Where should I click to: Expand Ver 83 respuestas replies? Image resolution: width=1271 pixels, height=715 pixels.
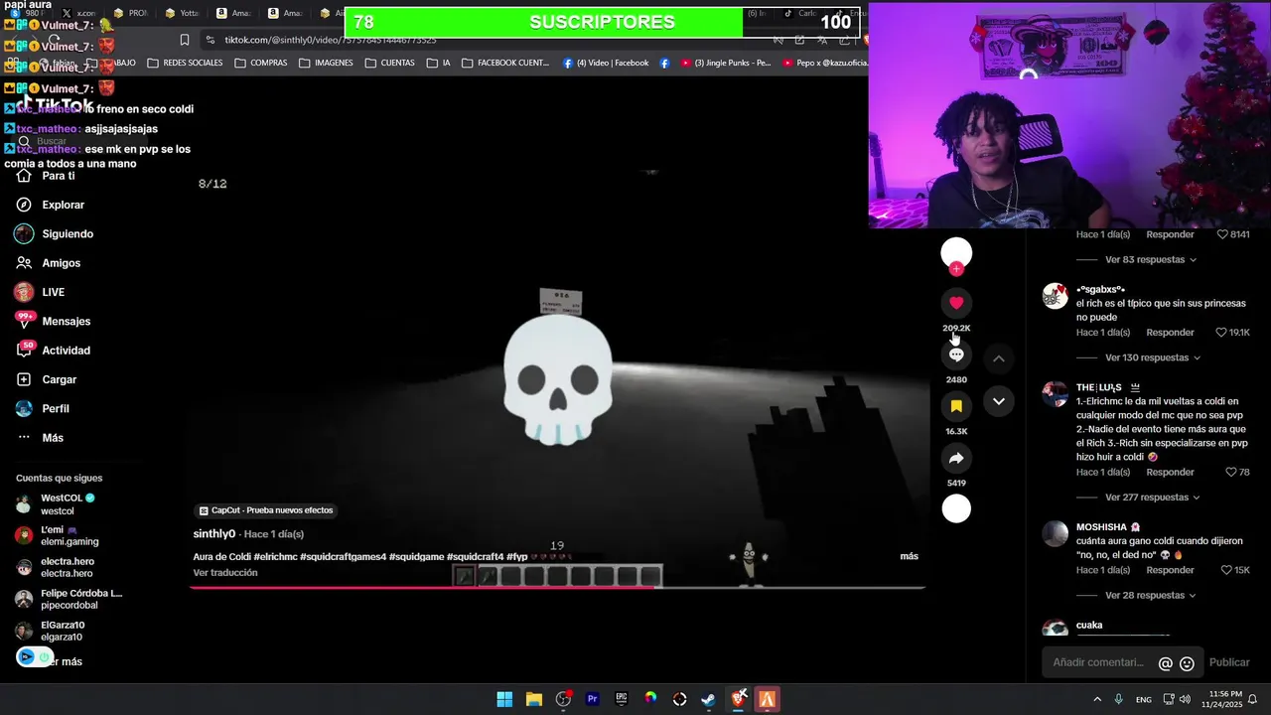[x=1150, y=260]
